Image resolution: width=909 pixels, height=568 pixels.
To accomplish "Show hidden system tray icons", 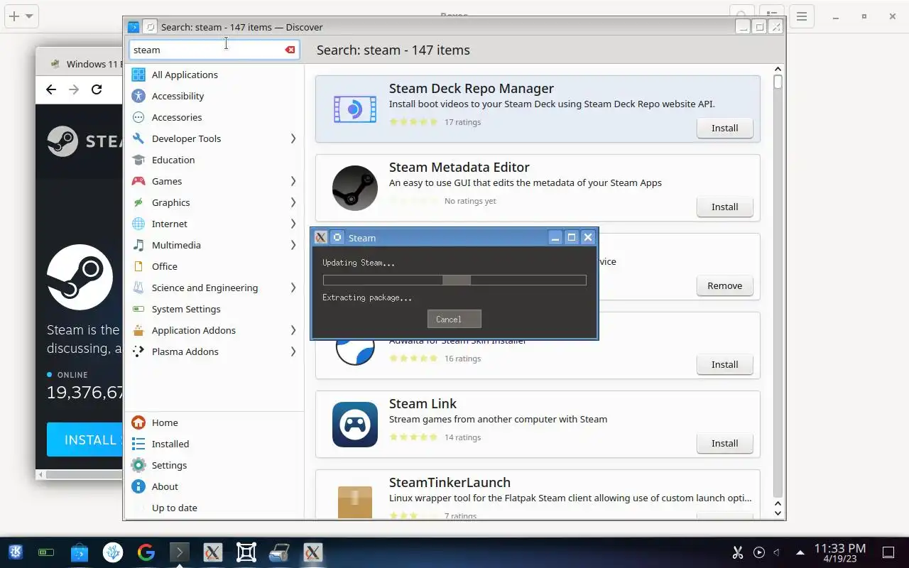I will (800, 552).
